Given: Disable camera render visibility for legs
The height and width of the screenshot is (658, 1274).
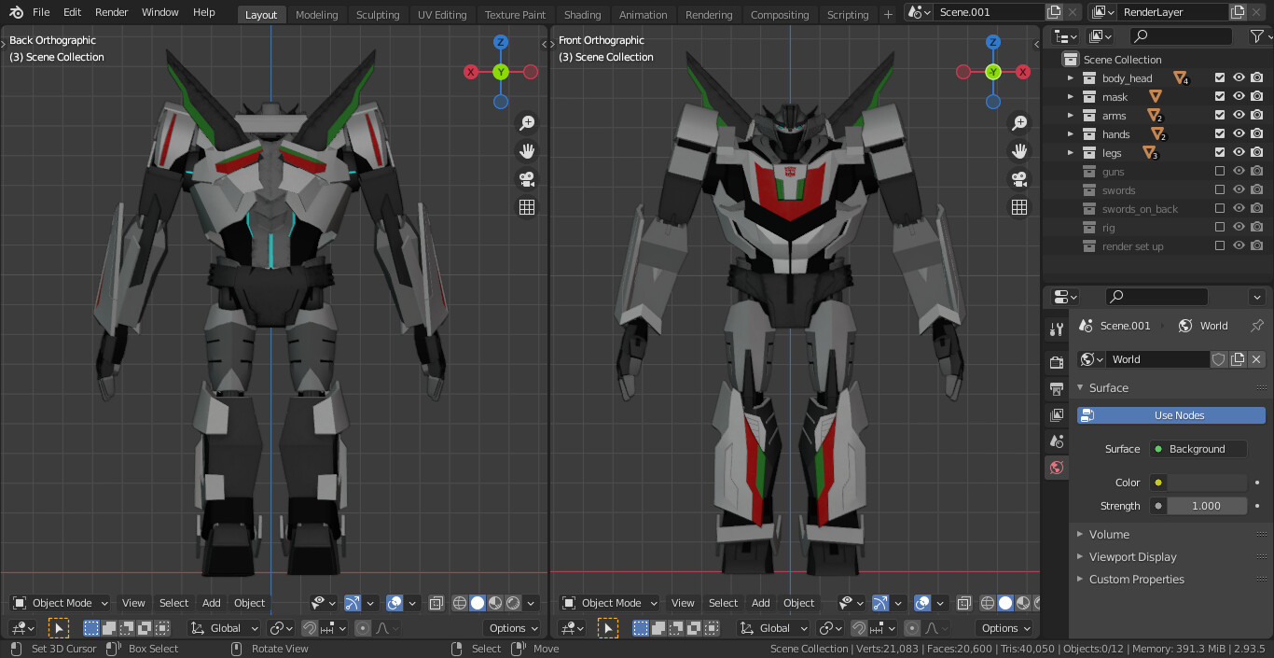Looking at the screenshot, I should click(x=1256, y=152).
